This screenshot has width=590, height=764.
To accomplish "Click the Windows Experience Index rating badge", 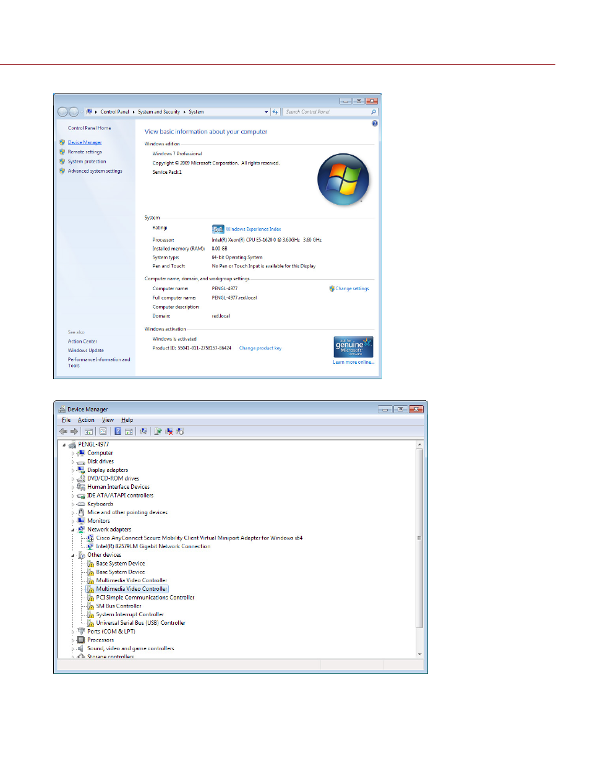I will [x=218, y=229].
